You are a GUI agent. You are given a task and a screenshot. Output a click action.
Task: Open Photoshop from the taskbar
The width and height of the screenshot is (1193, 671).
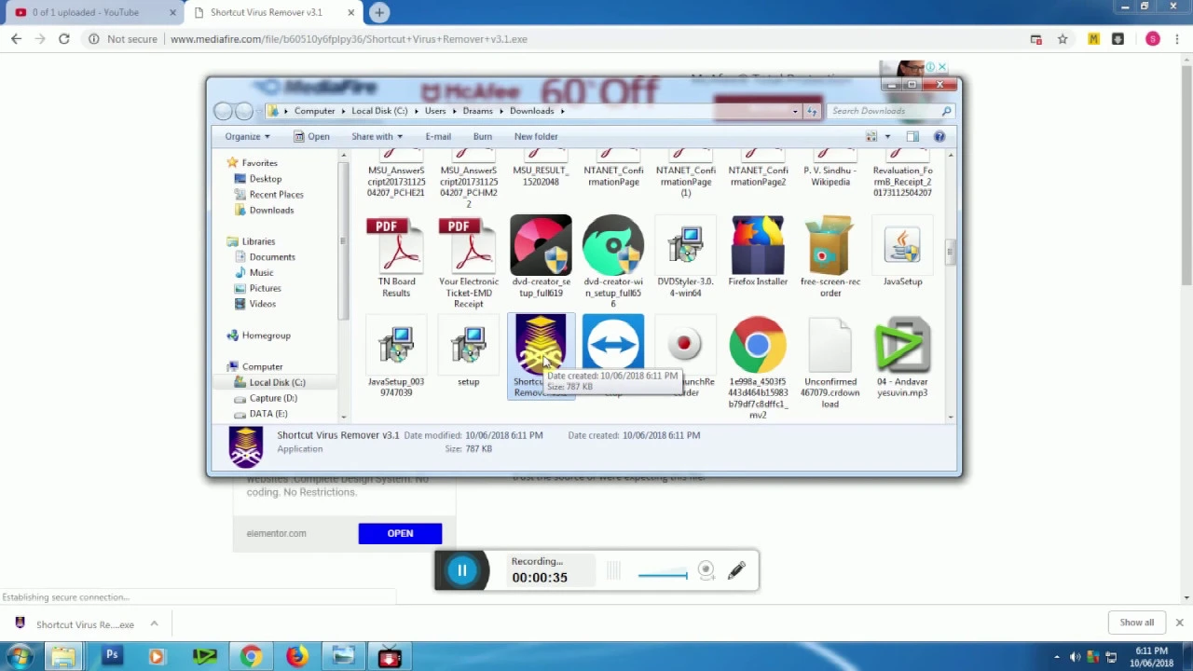tap(112, 656)
